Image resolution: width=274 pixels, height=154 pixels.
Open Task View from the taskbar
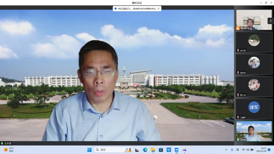point(137,150)
